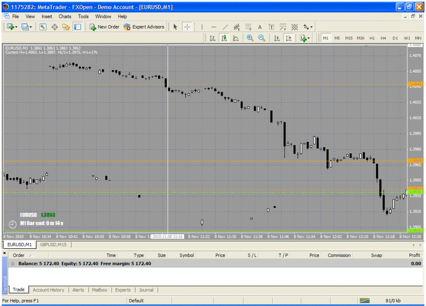This screenshot has width=426, height=306.
Task: Zoom in on the chart
Action: (x=250, y=38)
